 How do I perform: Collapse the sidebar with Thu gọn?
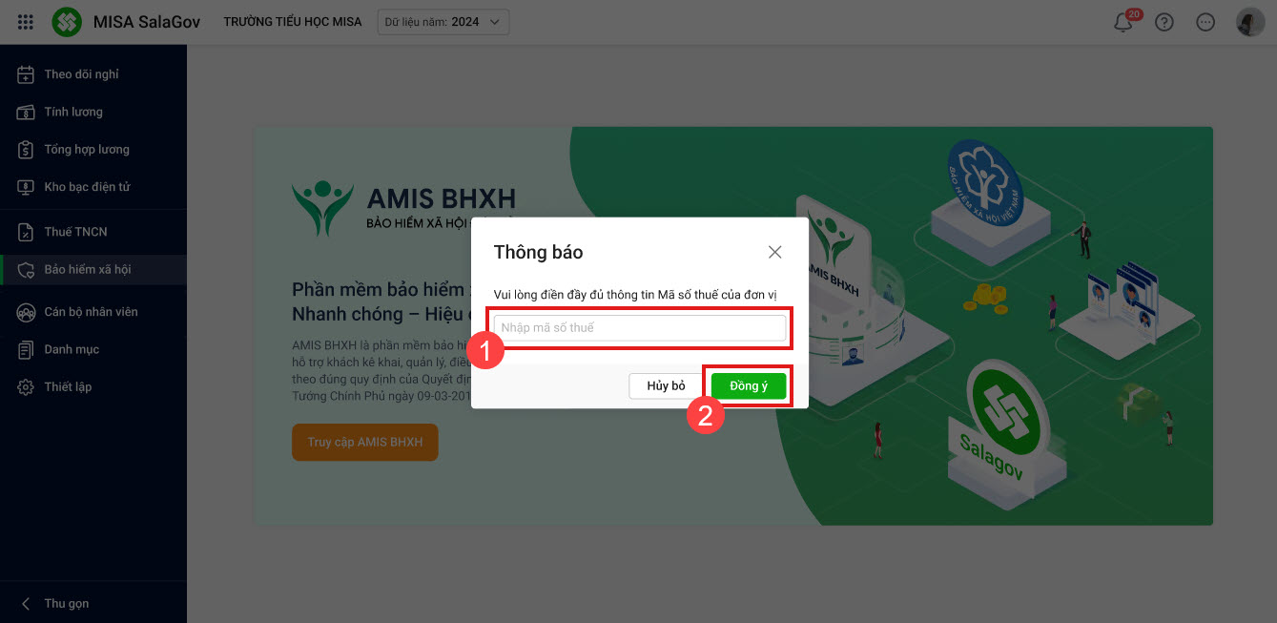(55, 604)
